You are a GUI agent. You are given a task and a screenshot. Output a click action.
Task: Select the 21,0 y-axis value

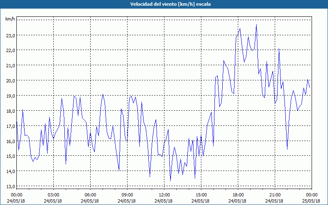[x=11, y=66]
